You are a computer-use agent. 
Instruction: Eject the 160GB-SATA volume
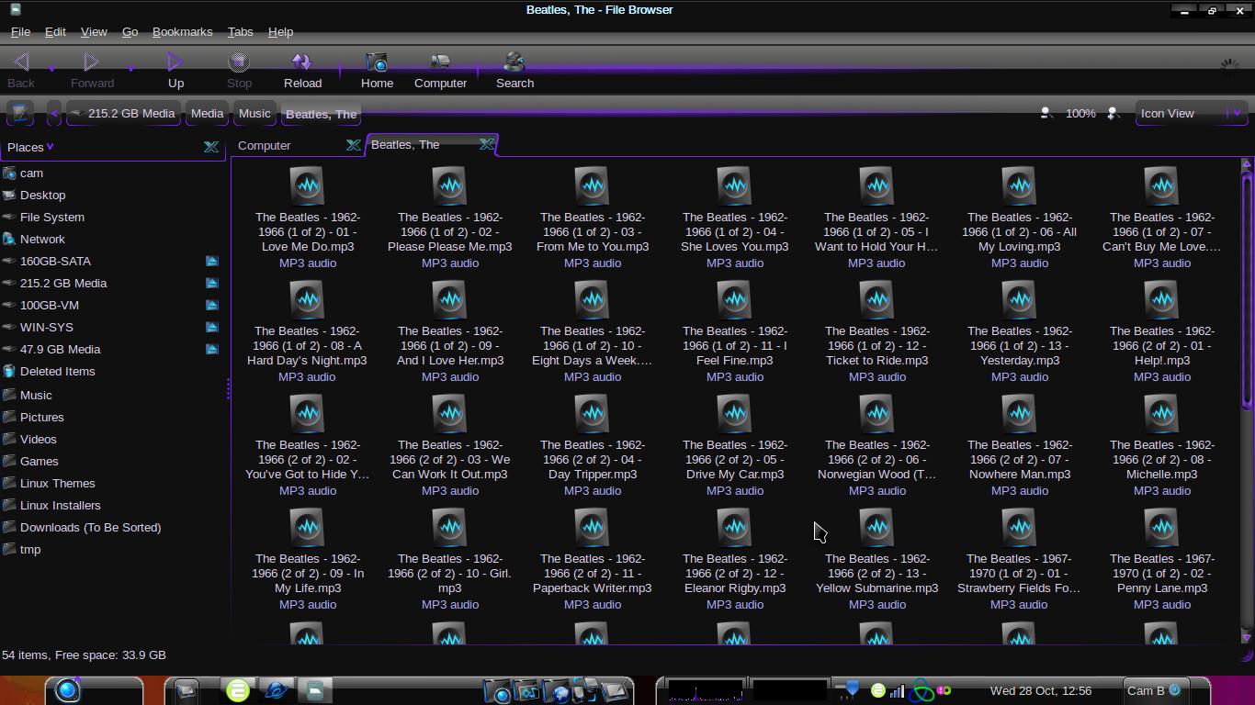(x=212, y=261)
